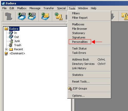Open Stationery from Tools menu
128x111 pixels.
[89, 33]
